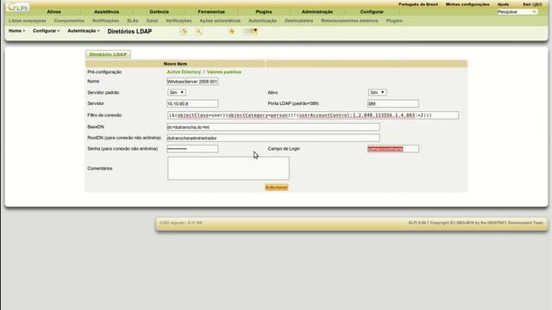Click the Adicionar button
This screenshot has width=552, height=310.
point(276,188)
